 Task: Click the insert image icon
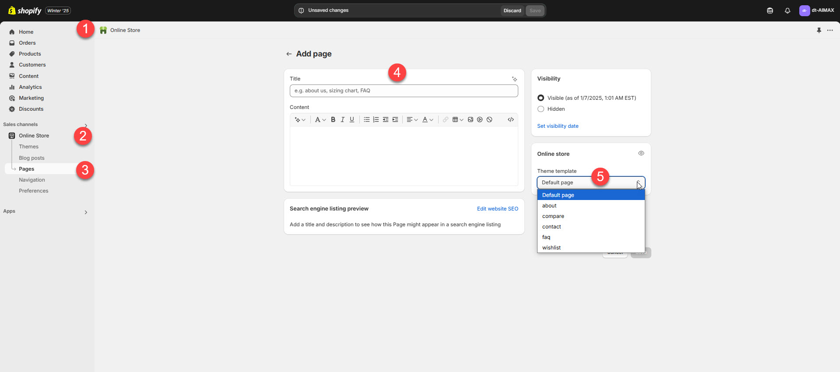[471, 119]
